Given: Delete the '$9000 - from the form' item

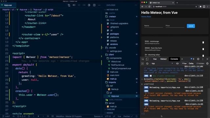Looking at the screenshot, I should pos(203,49).
